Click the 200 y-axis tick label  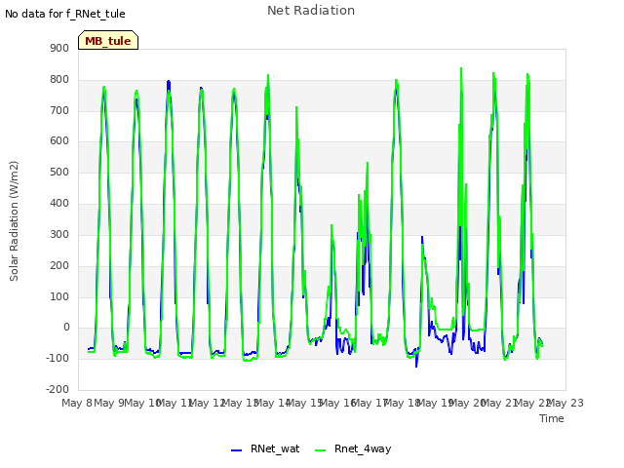pyautogui.click(x=59, y=265)
